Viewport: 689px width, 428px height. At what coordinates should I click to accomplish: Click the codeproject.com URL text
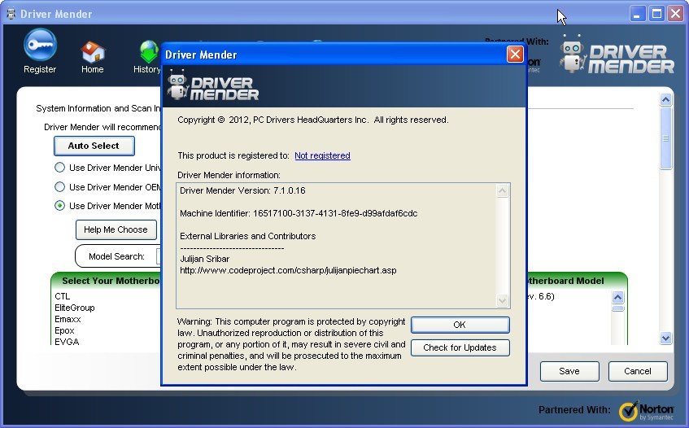288,271
